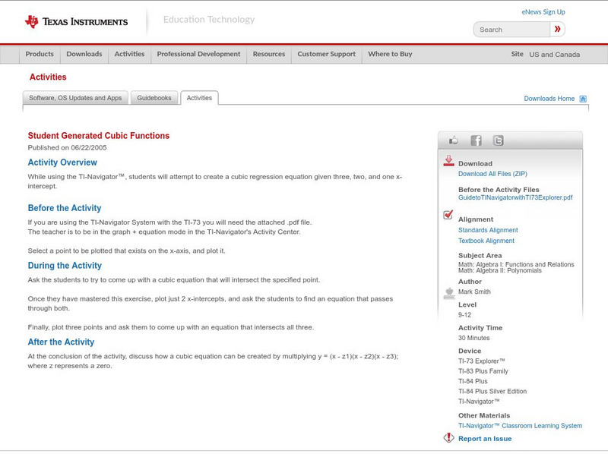Image resolution: width=608 pixels, height=454 pixels.
Task: Open GuidetoTINavigatorwithTI73Explorer.pdf file
Action: click(515, 197)
